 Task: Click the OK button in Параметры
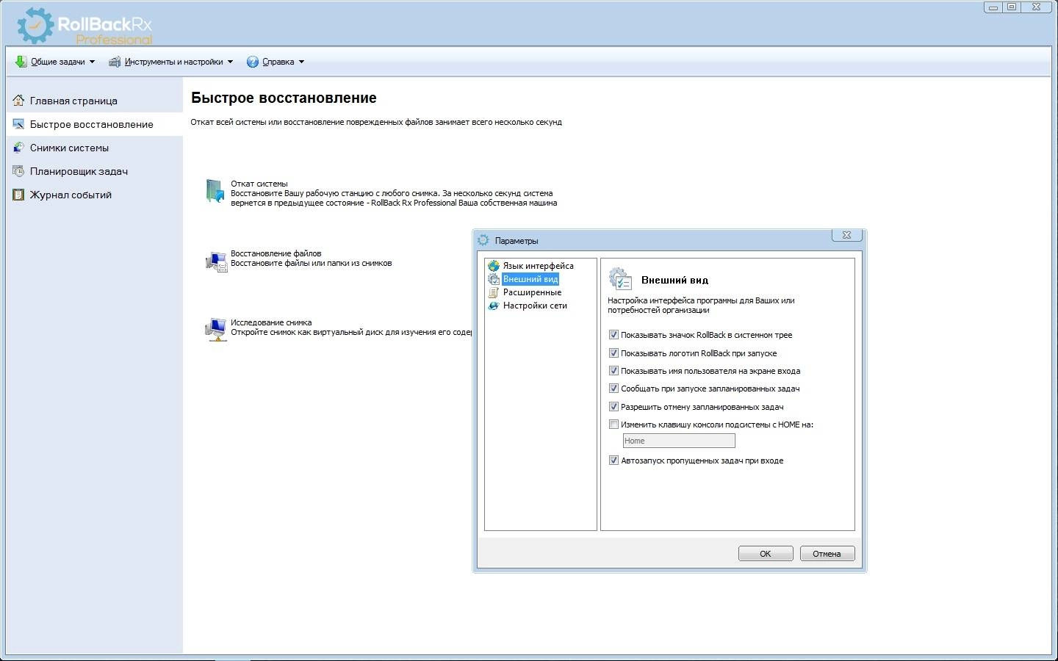point(766,554)
